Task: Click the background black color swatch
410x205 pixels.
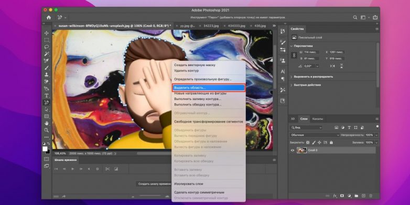Action: click(48, 152)
